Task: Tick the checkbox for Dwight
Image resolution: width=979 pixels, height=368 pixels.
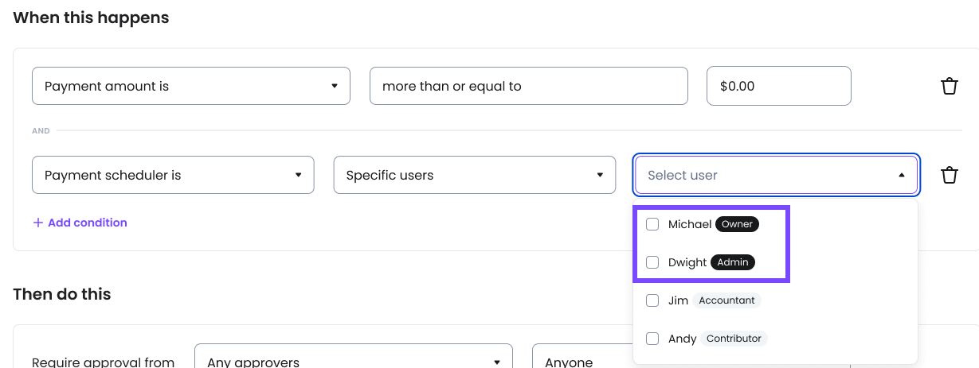Action: pyautogui.click(x=652, y=262)
